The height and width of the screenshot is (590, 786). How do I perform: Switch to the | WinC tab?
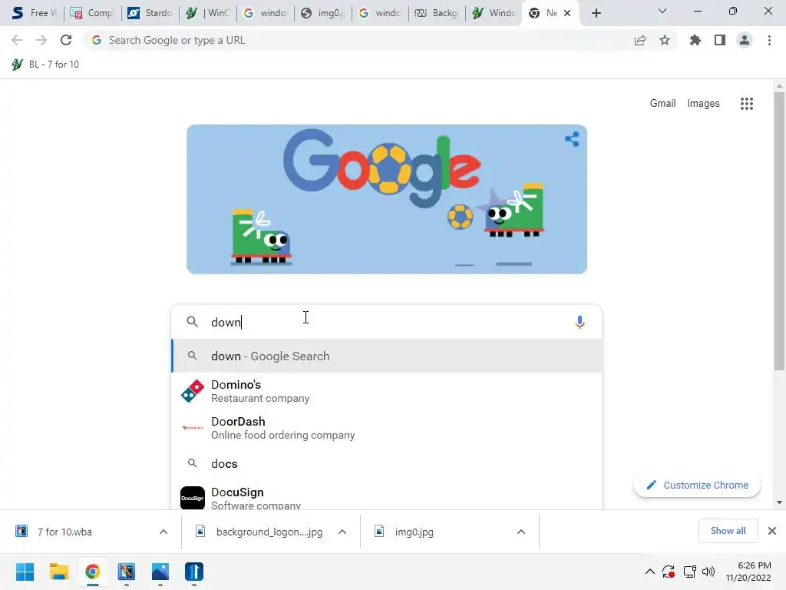(x=207, y=13)
